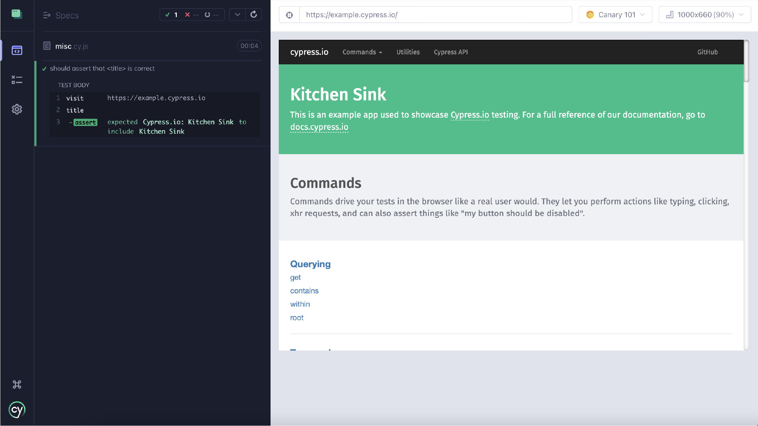This screenshot has width=758, height=426.
Task: Expand the Commands dropdown in navbar
Action: (362, 52)
